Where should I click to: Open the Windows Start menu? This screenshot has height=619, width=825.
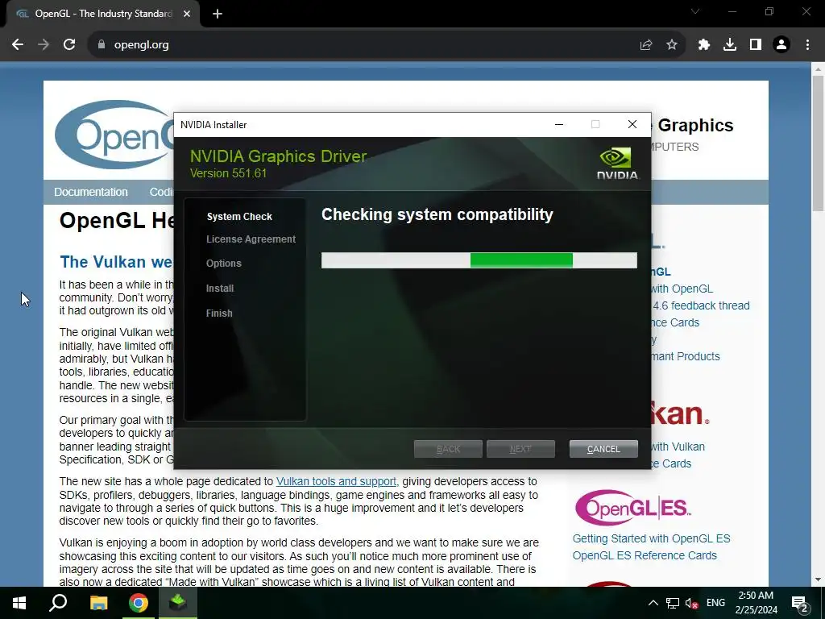[x=19, y=603]
